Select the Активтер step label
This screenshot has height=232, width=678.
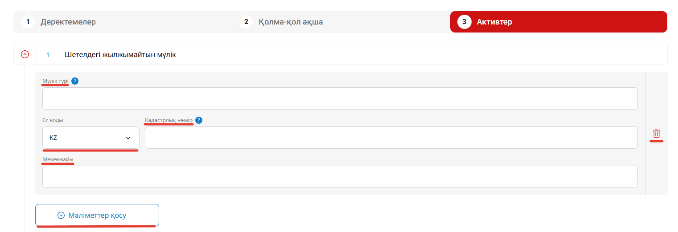[494, 22]
